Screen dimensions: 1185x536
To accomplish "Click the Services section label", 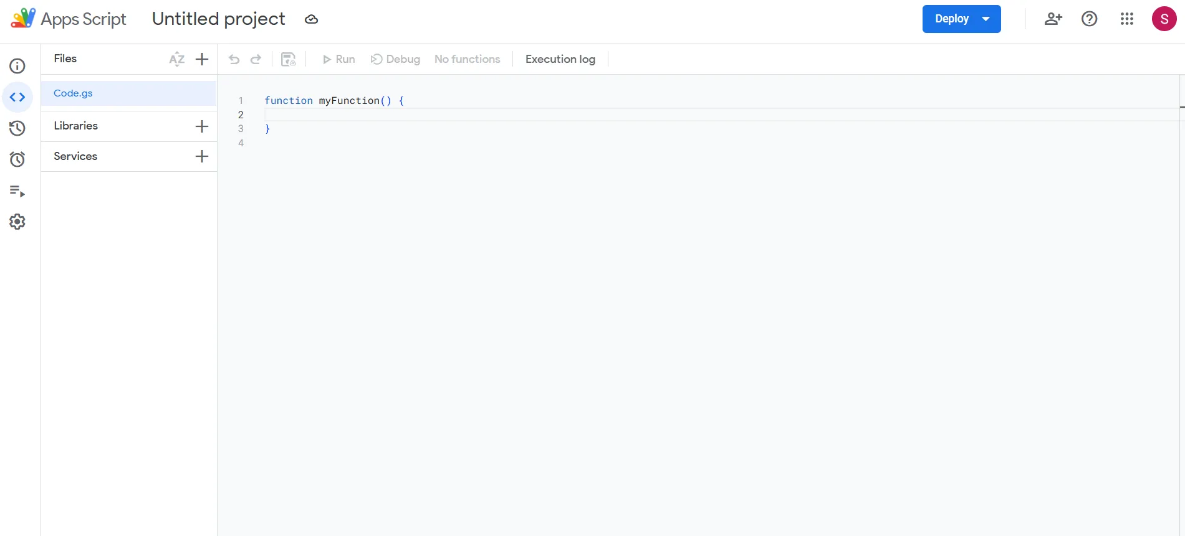I will [75, 156].
